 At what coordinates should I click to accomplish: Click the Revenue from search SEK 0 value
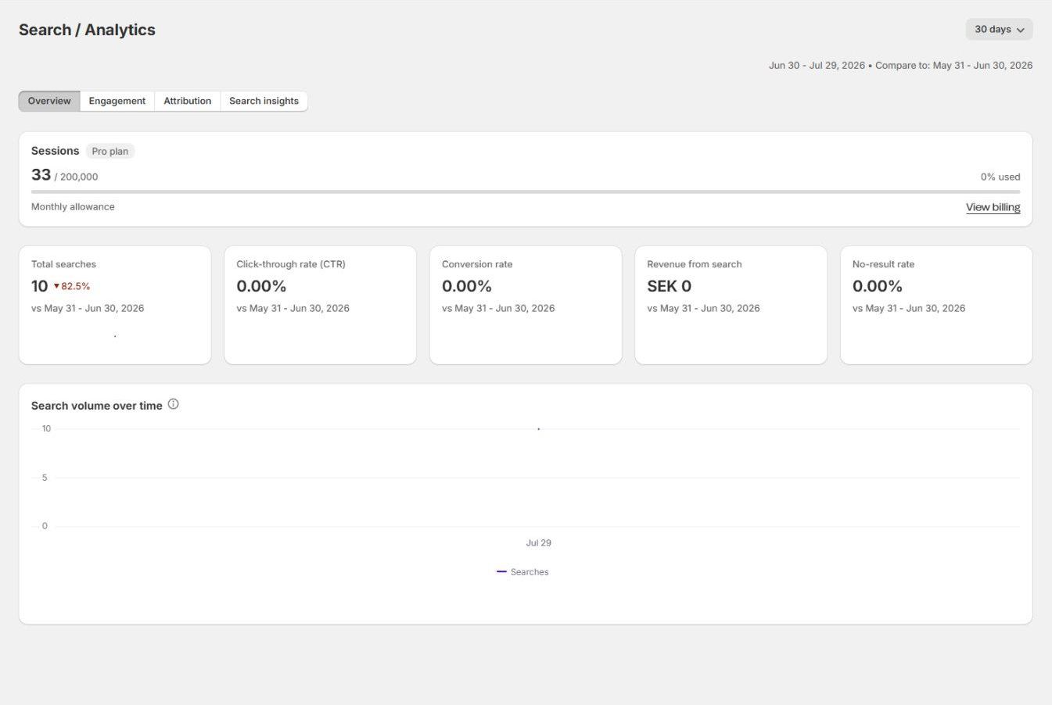pyautogui.click(x=669, y=286)
